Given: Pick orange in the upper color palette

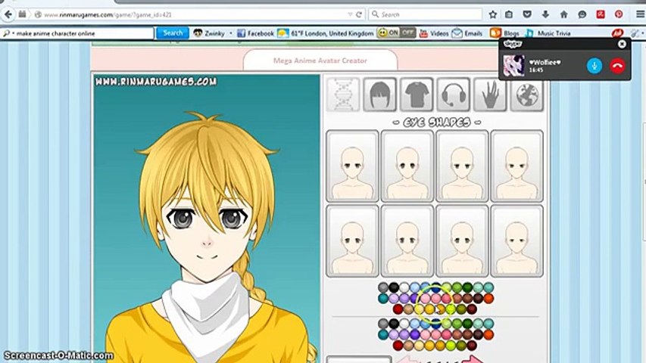Looking at the screenshot, I should [x=489, y=299].
